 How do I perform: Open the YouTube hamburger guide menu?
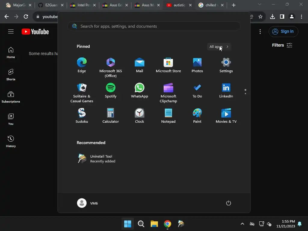point(11,31)
